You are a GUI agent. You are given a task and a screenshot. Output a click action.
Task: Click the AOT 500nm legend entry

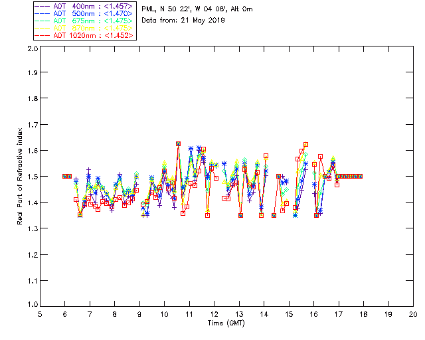pyautogui.click(x=84, y=13)
